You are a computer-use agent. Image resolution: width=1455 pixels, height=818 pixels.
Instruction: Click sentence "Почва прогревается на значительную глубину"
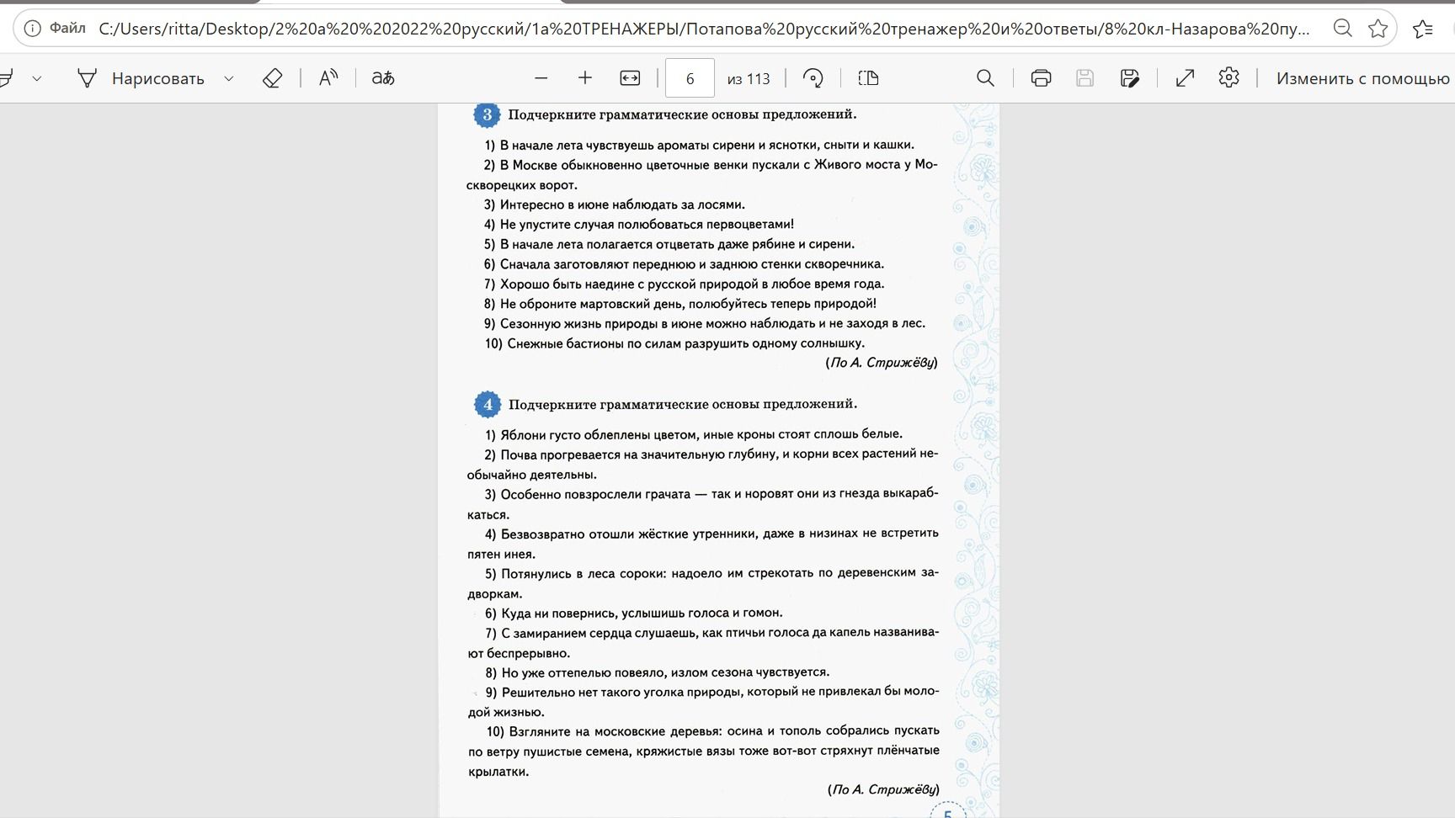703,464
